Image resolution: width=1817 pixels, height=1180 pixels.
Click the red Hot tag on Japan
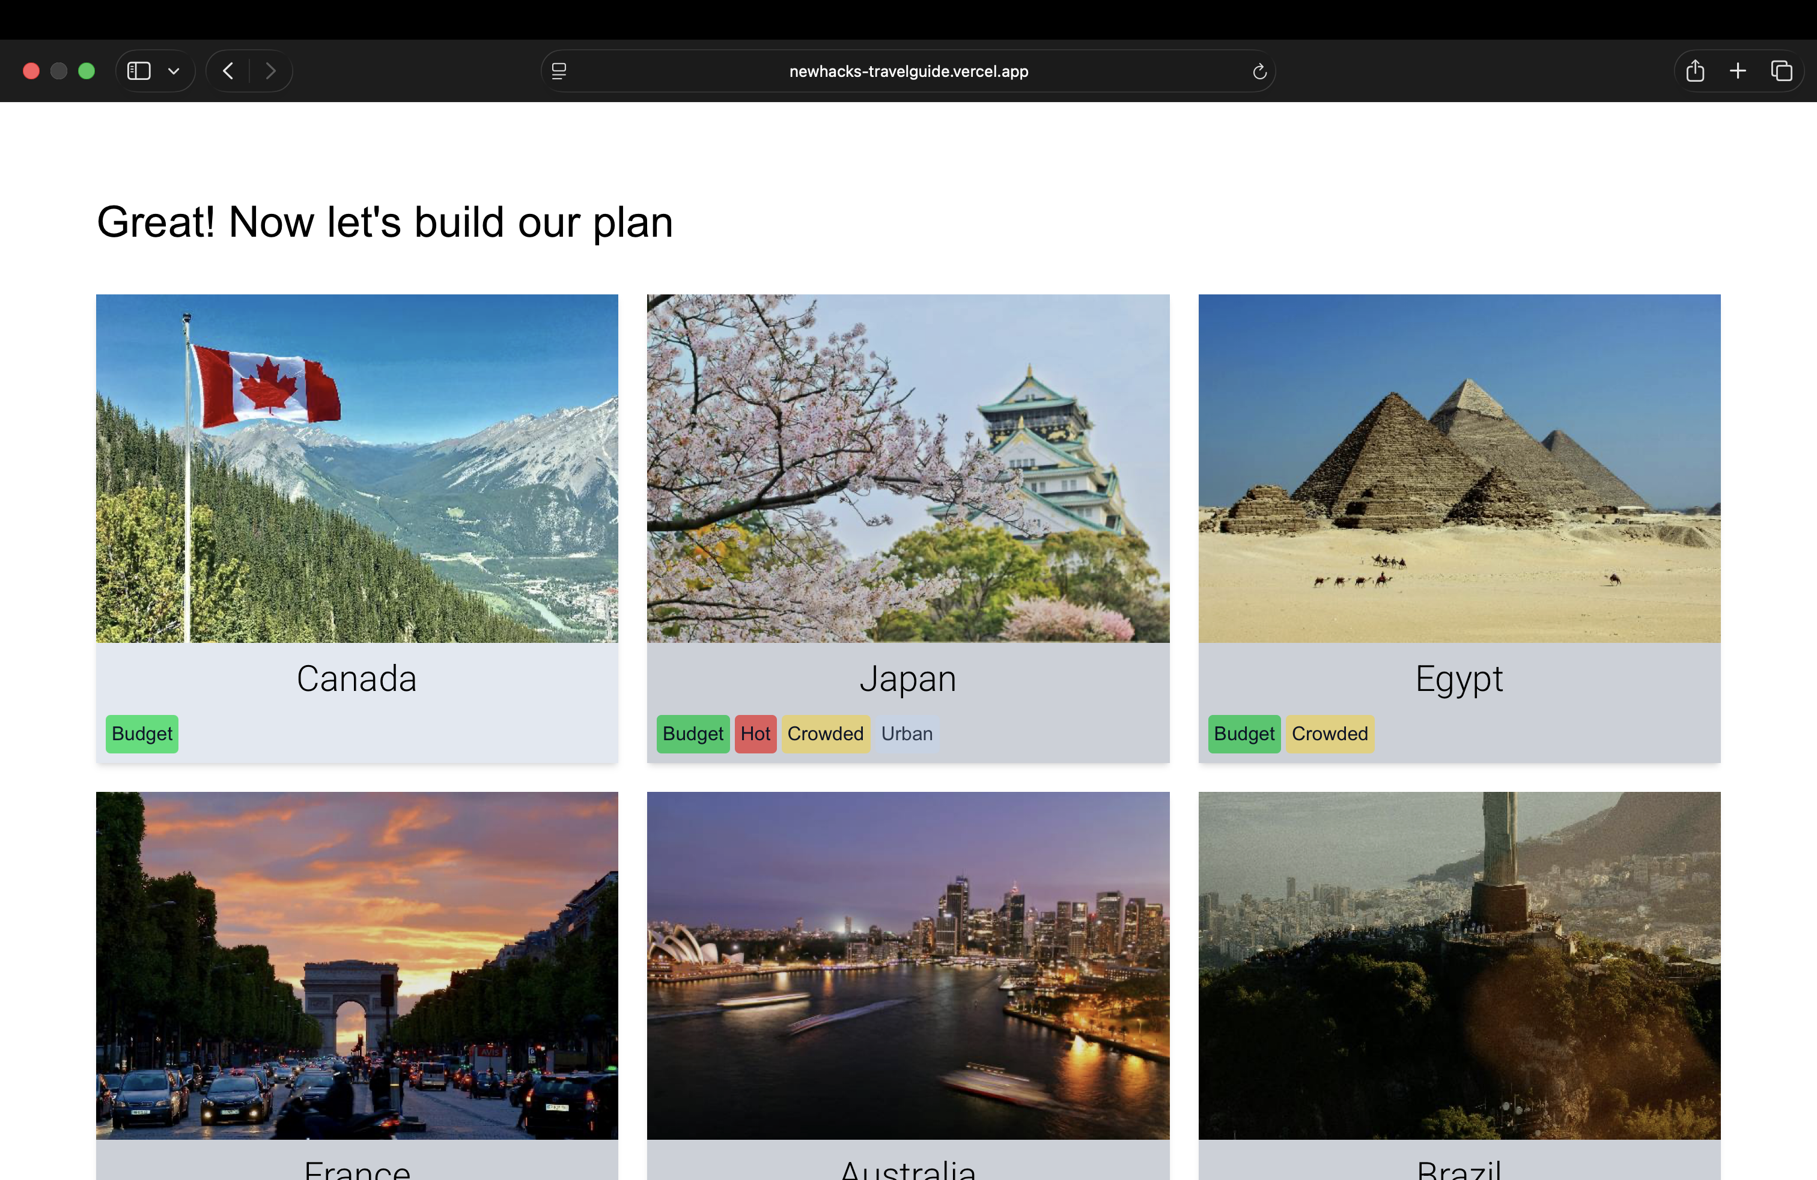click(755, 734)
